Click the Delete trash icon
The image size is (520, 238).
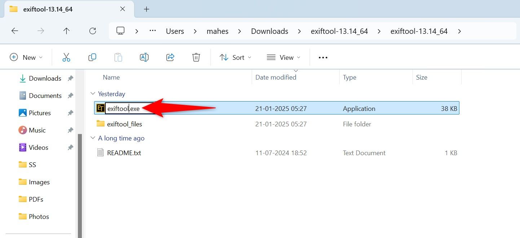coord(196,57)
